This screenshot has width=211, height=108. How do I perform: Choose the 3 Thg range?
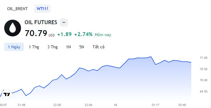(52, 47)
